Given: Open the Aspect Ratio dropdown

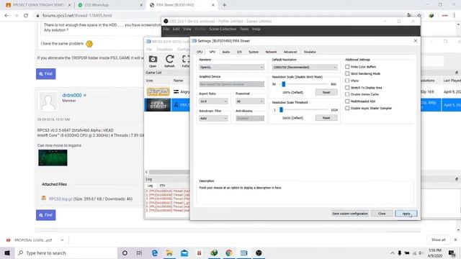Looking at the screenshot, I should (213, 101).
